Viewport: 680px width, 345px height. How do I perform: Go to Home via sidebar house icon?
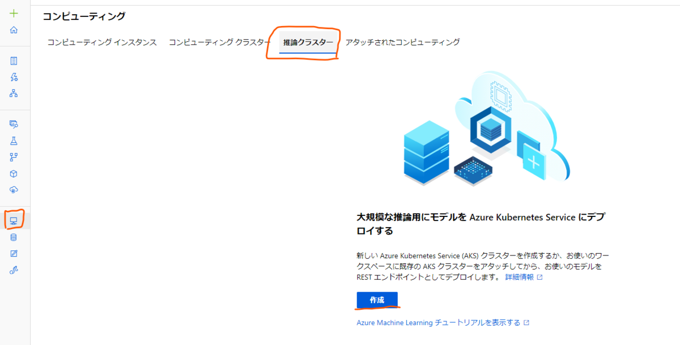pos(14,29)
